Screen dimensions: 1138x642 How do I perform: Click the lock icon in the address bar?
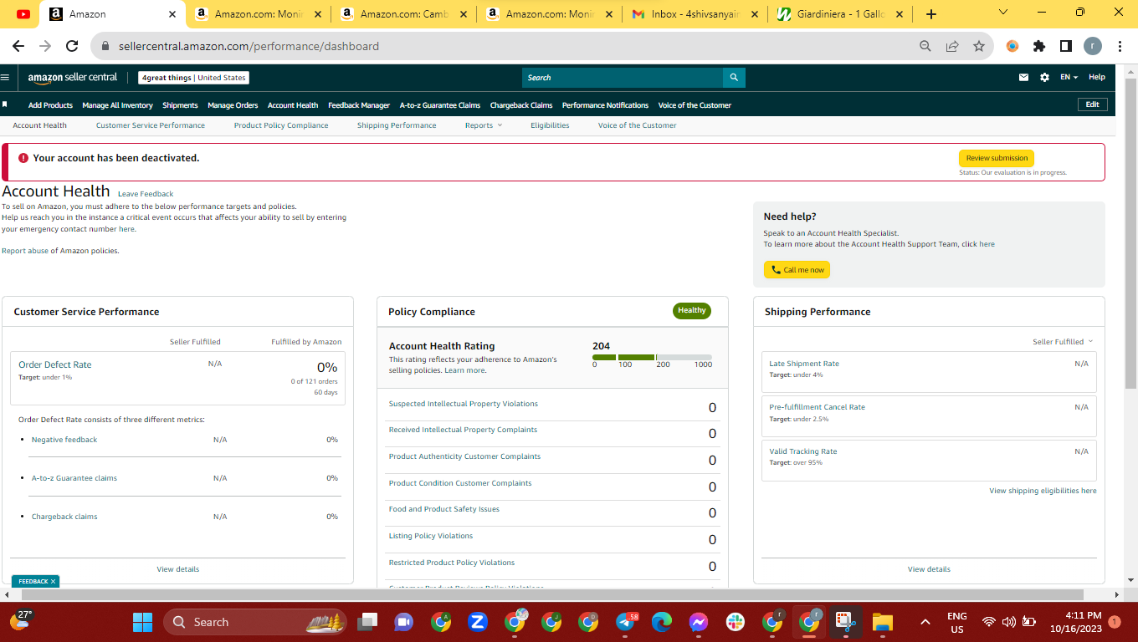105,46
